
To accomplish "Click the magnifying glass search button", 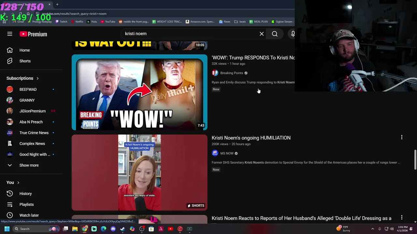I will point(275,34).
